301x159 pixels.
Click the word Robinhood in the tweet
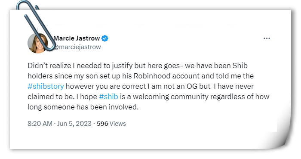coord(152,76)
